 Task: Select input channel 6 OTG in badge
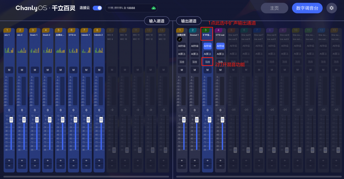(x=73, y=30)
